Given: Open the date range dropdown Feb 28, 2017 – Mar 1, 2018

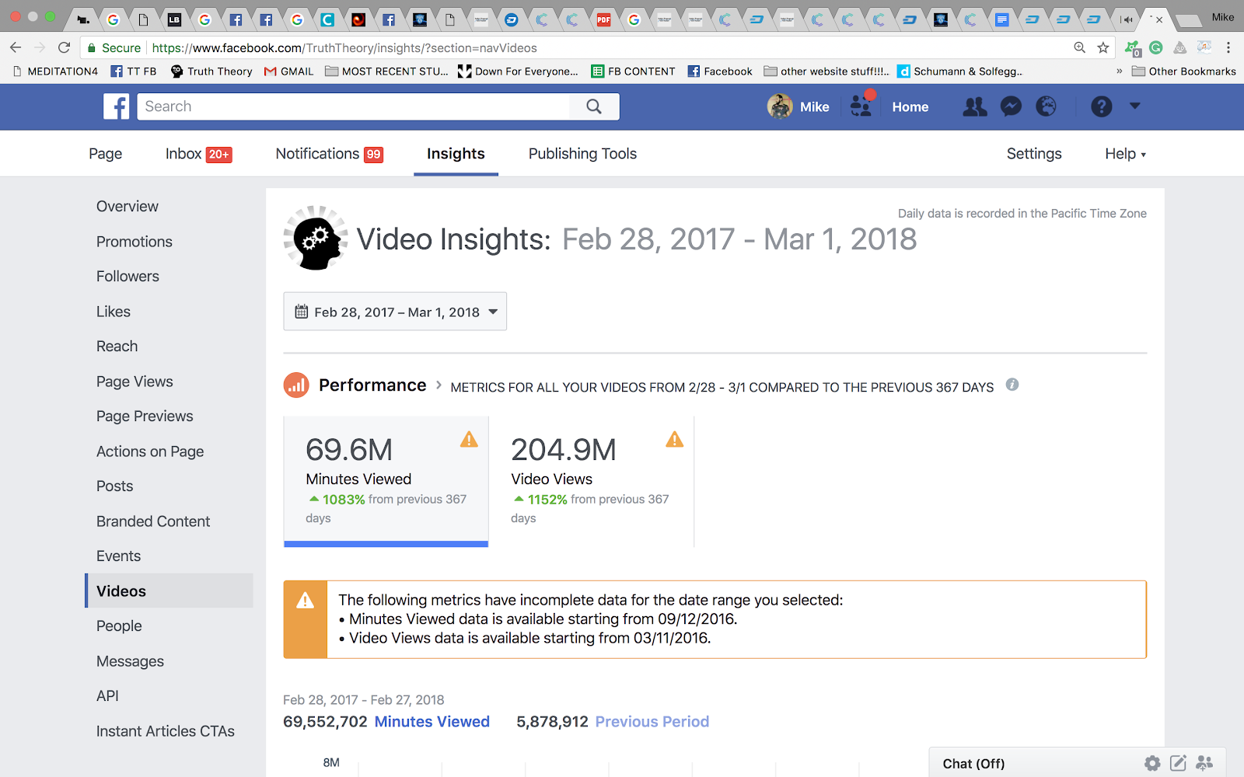Looking at the screenshot, I should pos(395,312).
